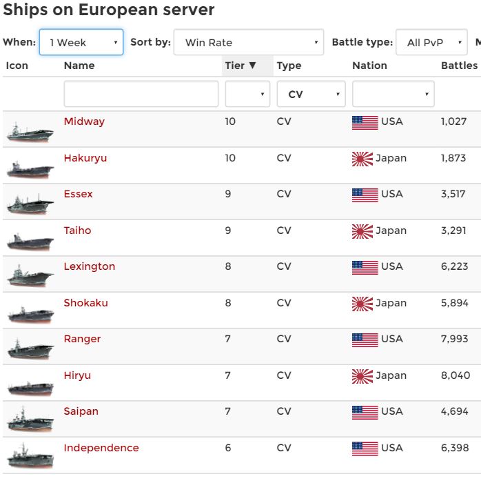Open the Sort by Win Rate dropdown

(x=249, y=42)
